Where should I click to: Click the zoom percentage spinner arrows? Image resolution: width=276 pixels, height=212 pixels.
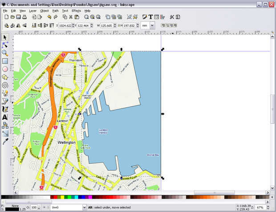tap(268, 207)
